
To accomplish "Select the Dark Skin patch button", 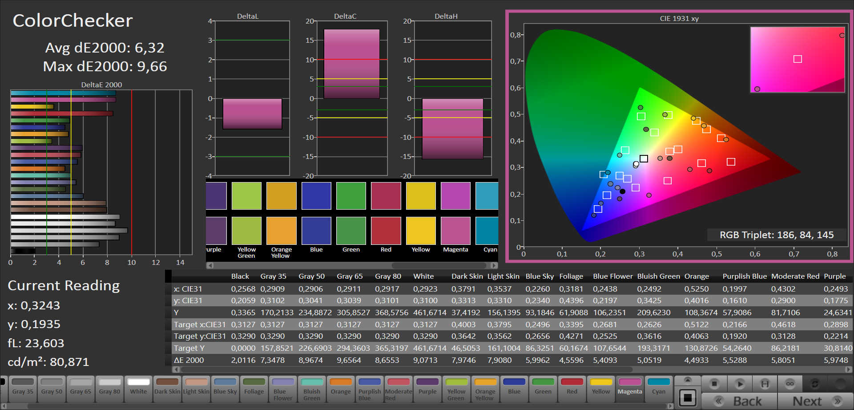I will click(x=167, y=388).
